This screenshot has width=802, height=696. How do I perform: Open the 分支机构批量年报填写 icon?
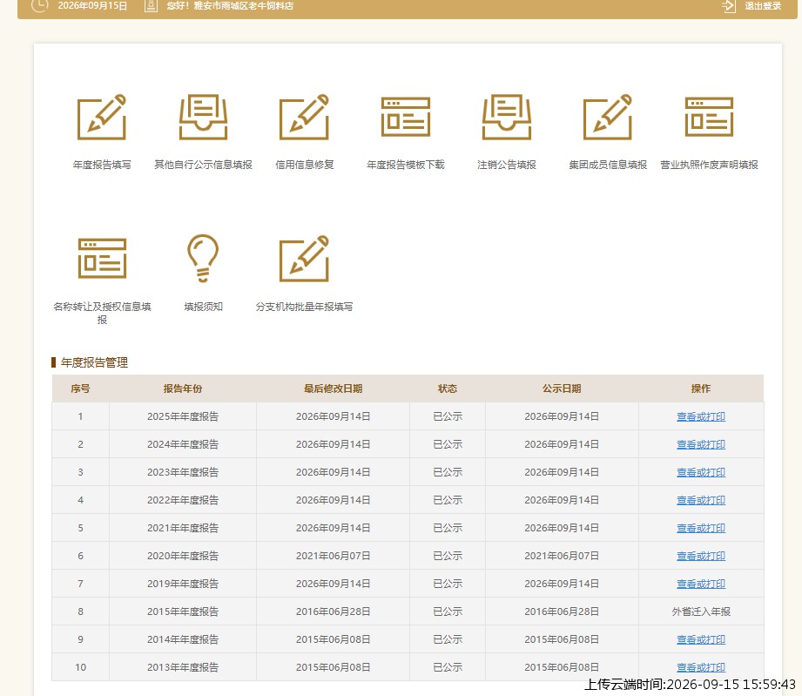pyautogui.click(x=304, y=259)
